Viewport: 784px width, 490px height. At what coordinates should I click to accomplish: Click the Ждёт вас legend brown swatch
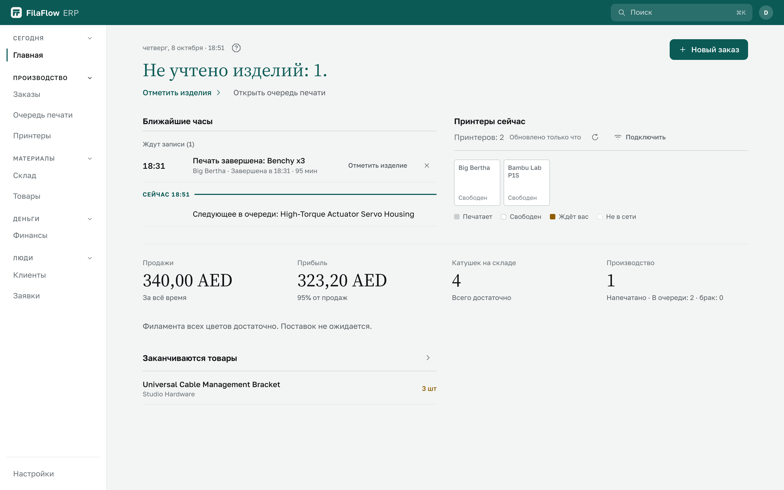[x=553, y=217]
